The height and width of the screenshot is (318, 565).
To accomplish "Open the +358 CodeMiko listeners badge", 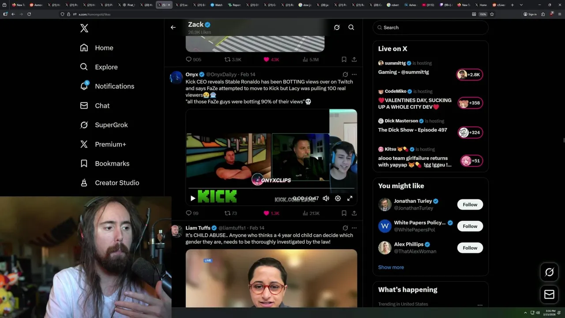I will (x=470, y=103).
